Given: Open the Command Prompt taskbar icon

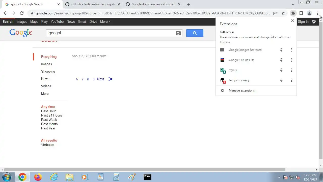Looking at the screenshot, I should pos(147,177).
